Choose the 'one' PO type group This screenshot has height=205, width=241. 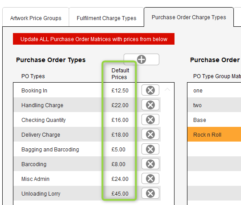tap(214, 90)
